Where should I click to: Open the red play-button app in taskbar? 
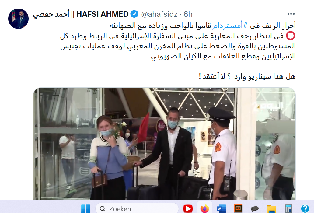click(x=188, y=209)
